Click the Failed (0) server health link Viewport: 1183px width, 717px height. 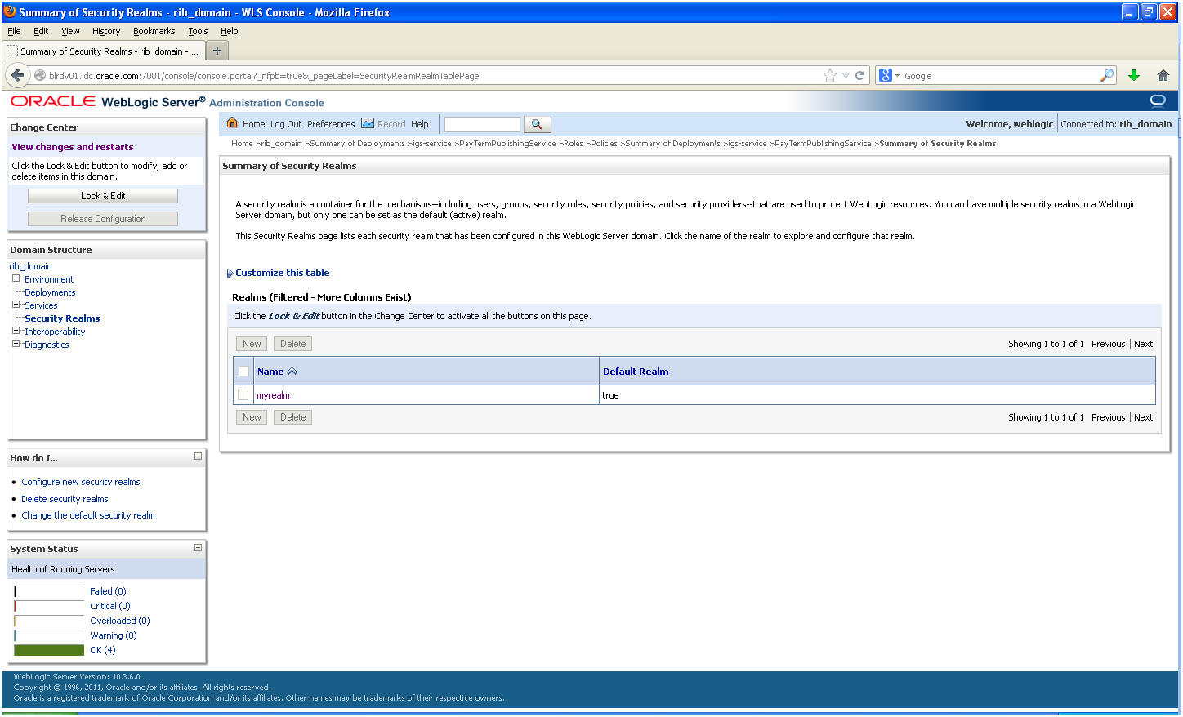pyautogui.click(x=108, y=591)
